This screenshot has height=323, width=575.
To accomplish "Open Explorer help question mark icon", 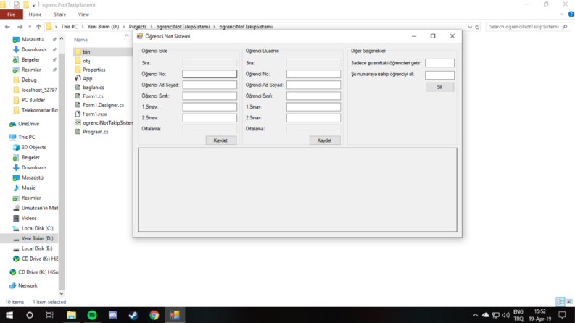I will click(571, 14).
